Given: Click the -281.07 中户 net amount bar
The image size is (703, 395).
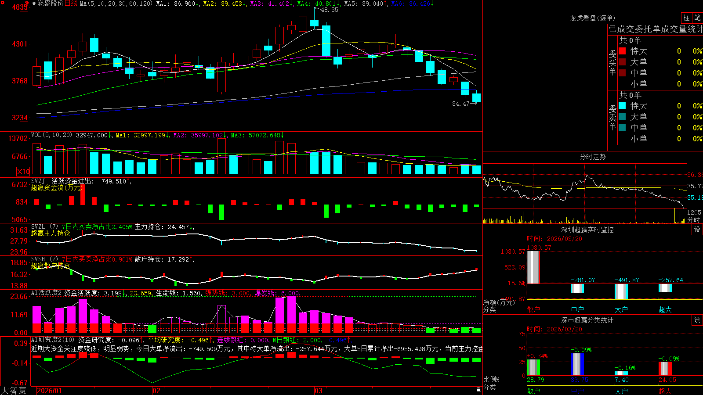Looking at the screenshot, I should click(x=577, y=288).
